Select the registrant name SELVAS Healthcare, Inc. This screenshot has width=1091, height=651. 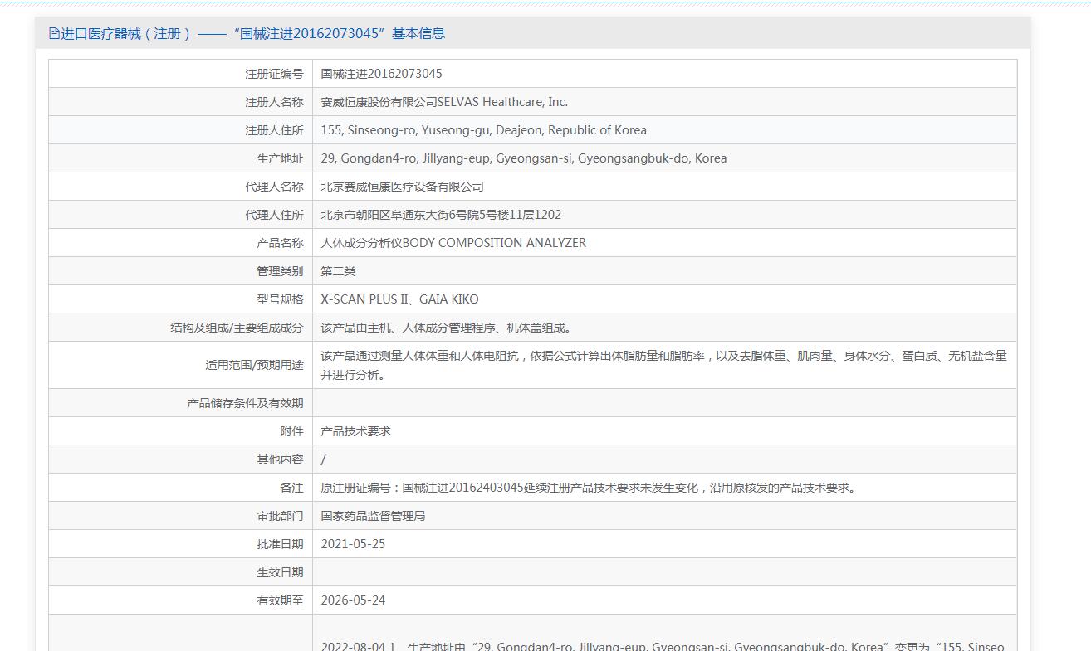(x=444, y=102)
